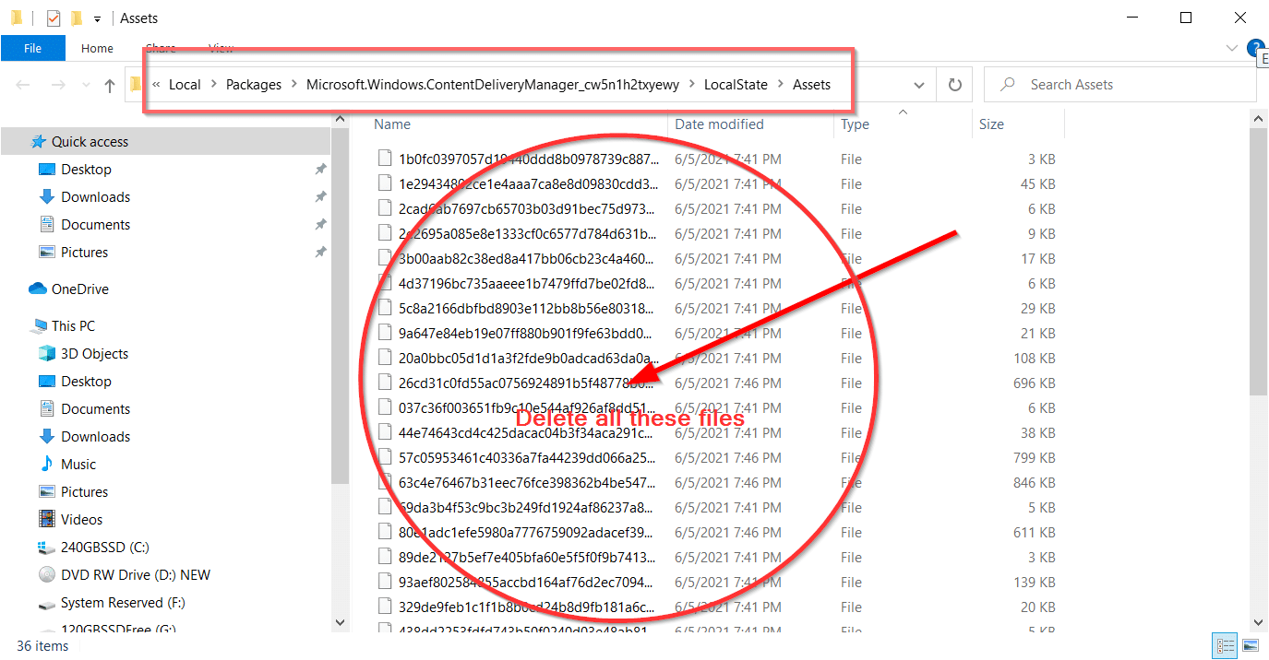Click the Up one level arrow

pos(110,86)
